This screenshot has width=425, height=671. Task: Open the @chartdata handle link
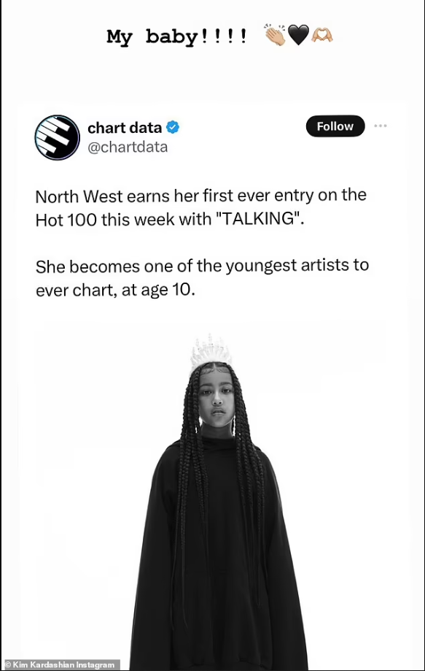(x=128, y=147)
